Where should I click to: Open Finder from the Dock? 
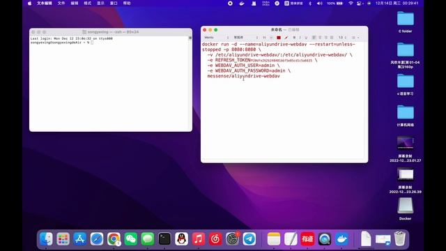point(46,238)
